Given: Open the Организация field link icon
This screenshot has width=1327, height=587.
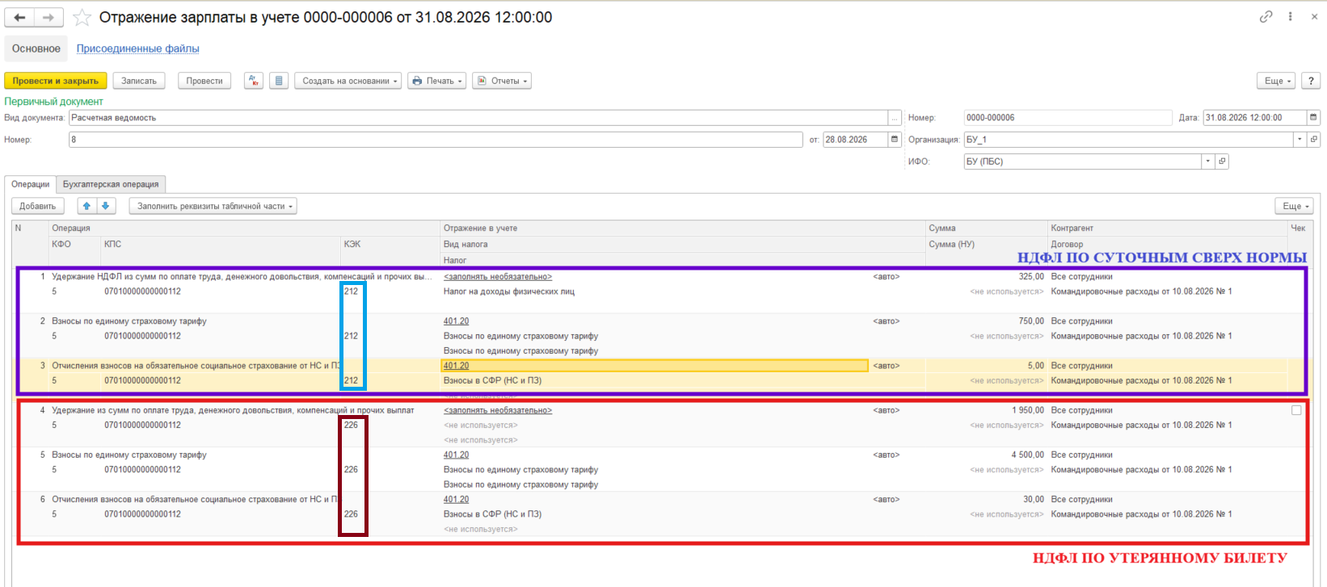Looking at the screenshot, I should click(x=1314, y=140).
